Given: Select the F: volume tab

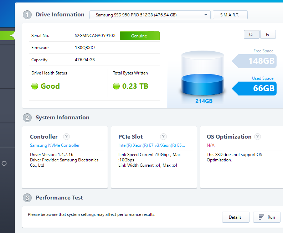Looking at the screenshot, I should click(x=268, y=35).
